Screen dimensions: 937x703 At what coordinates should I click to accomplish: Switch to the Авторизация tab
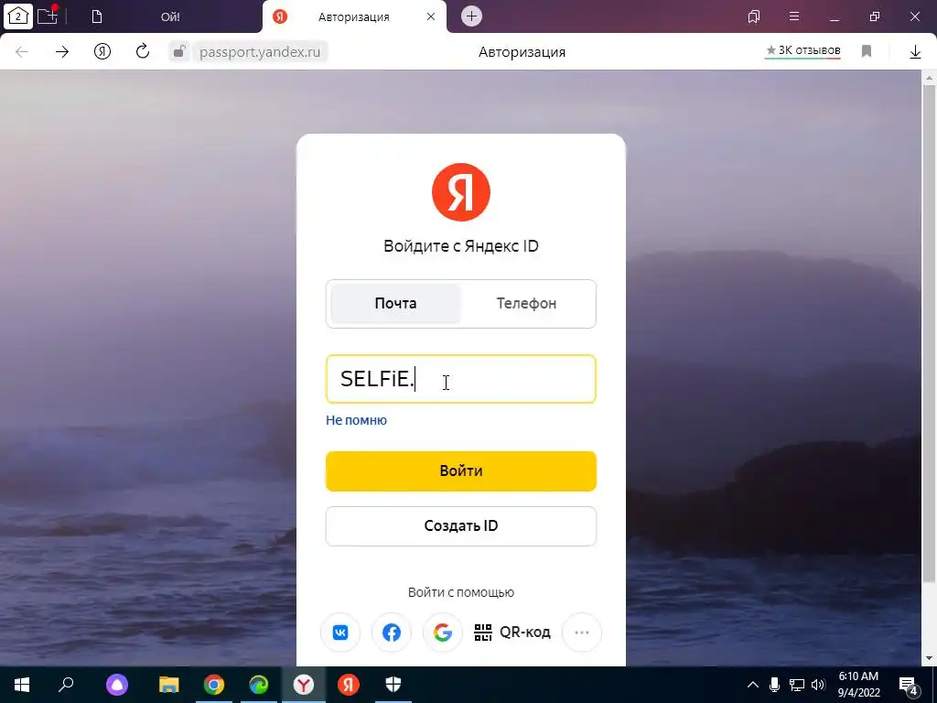353,16
